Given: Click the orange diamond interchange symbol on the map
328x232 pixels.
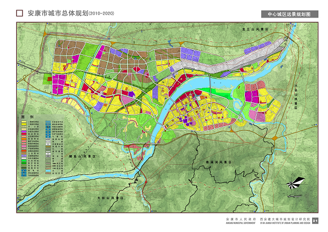Looking at the screenshot, I should point(275,138).
